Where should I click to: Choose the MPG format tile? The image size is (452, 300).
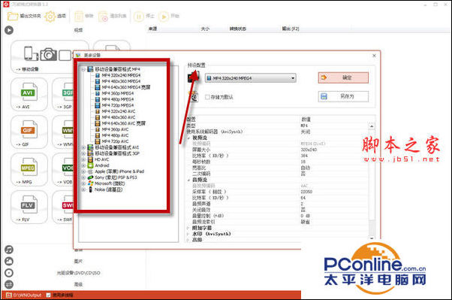point(29,169)
